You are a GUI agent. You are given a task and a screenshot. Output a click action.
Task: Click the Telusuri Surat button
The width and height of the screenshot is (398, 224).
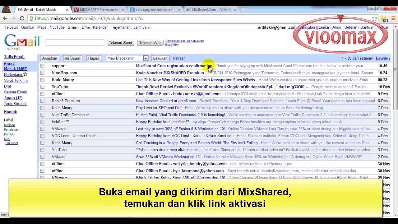point(120,43)
